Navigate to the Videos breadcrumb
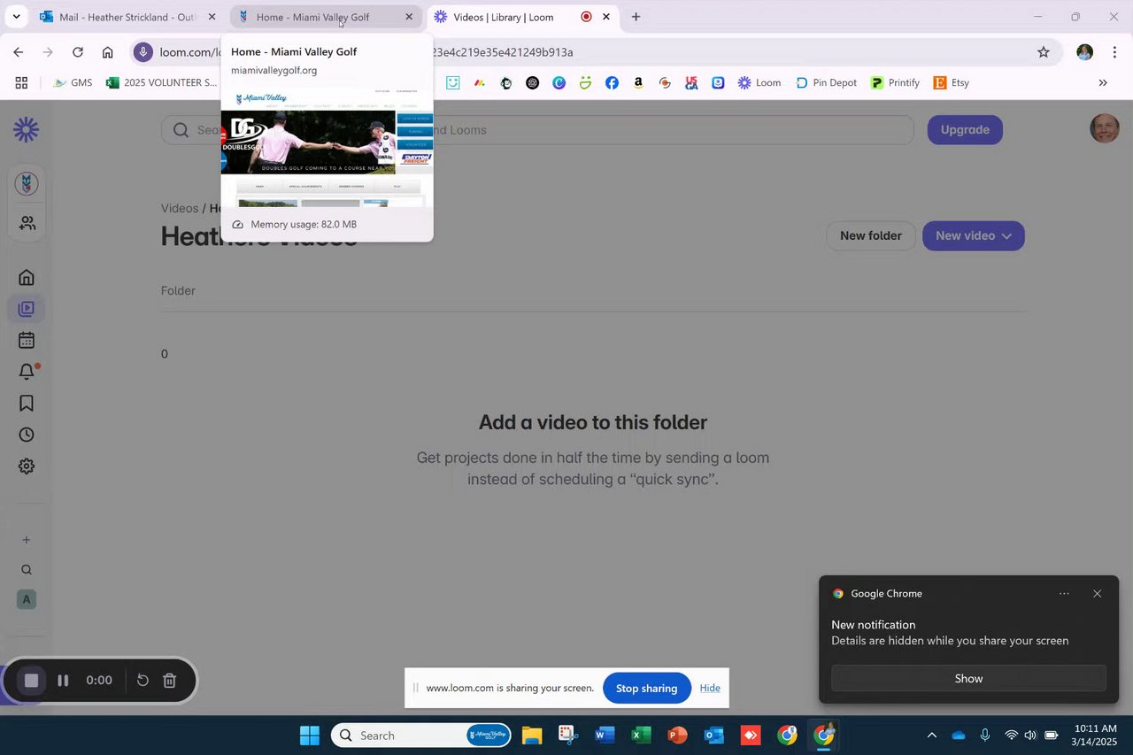The height and width of the screenshot is (755, 1133). pos(180,209)
